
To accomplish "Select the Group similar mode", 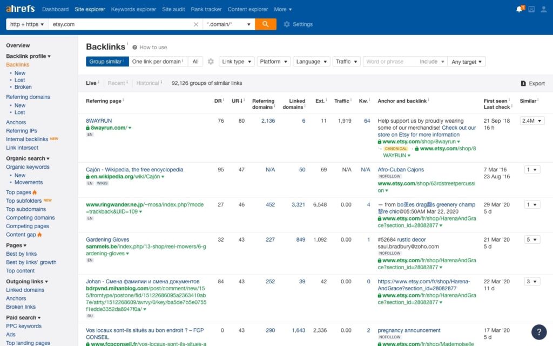I will [x=107, y=62].
